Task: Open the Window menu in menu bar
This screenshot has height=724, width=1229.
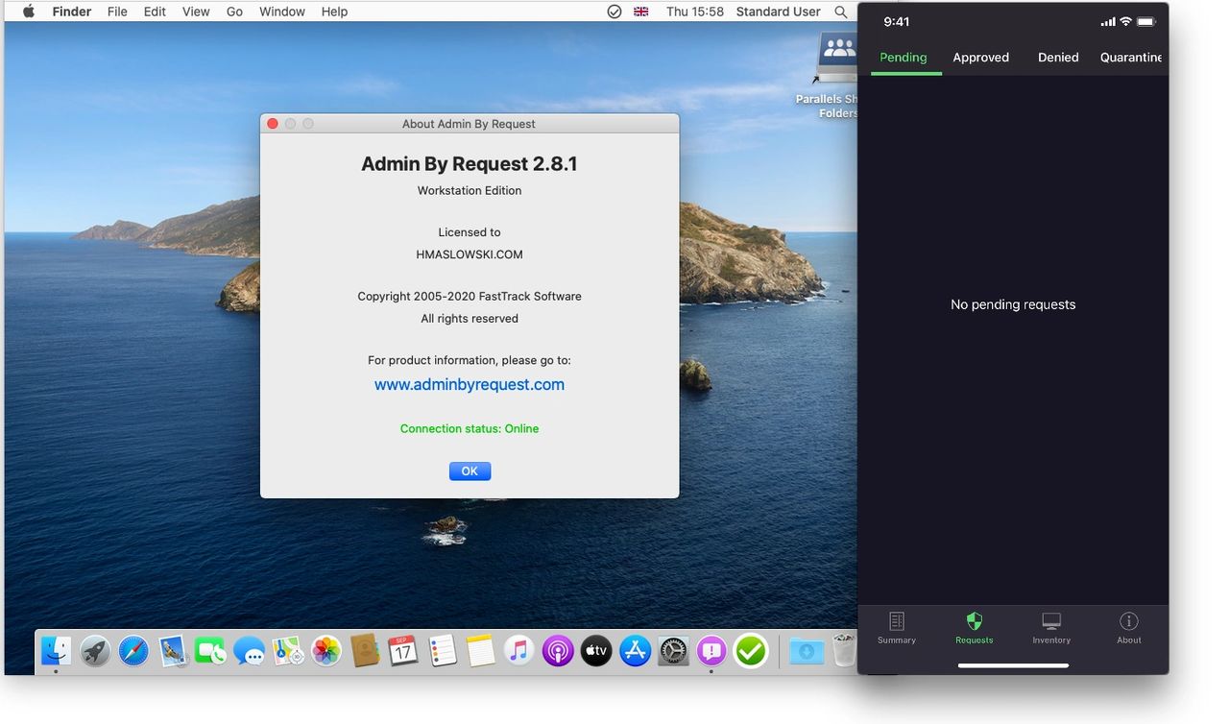Action: click(x=282, y=12)
